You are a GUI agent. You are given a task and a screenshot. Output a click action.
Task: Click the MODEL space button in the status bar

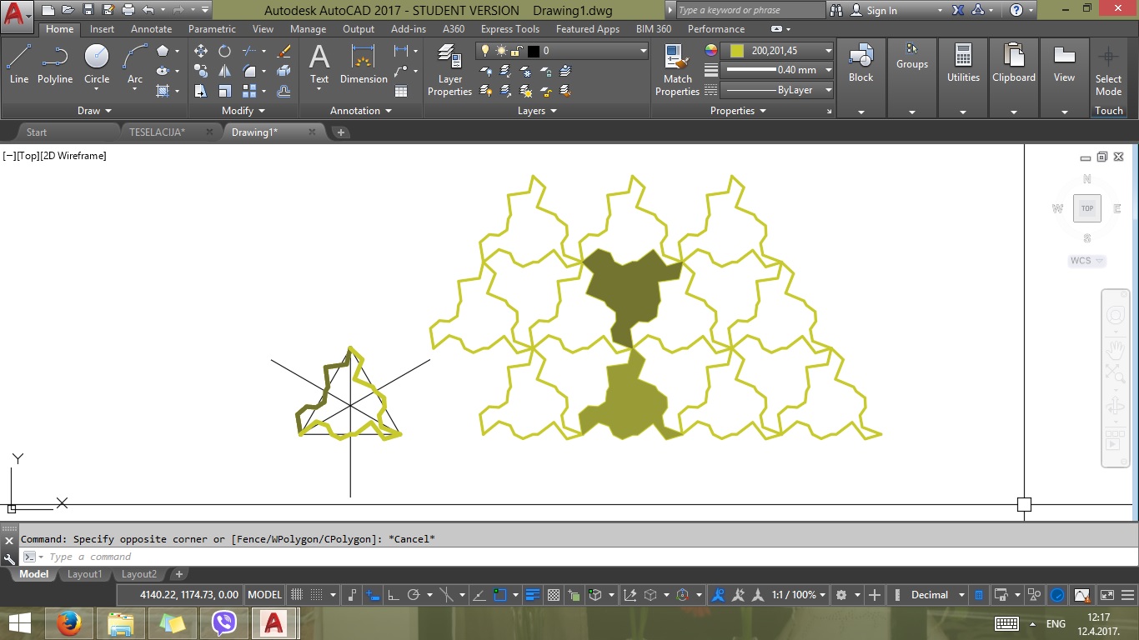[265, 595]
